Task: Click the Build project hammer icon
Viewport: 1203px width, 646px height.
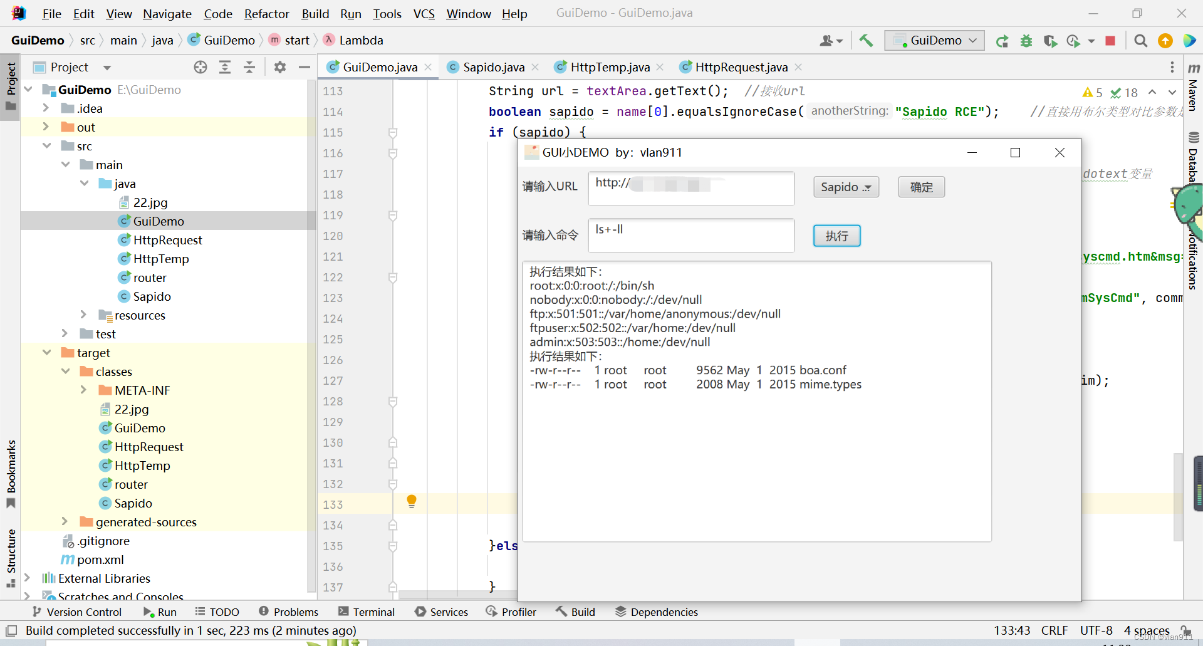Action: 866,41
